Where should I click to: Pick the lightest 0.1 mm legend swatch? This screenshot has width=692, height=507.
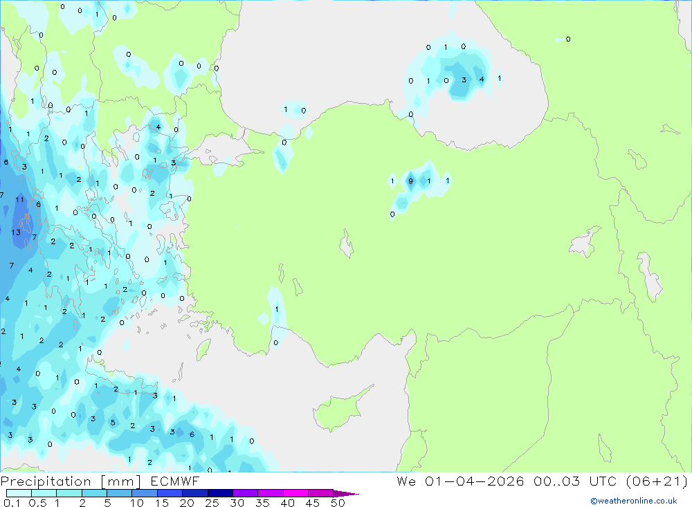click(19, 493)
